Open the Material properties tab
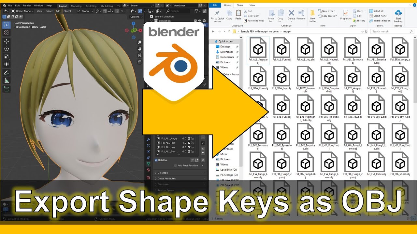The width and height of the screenshot is (417, 234). (x=149, y=170)
